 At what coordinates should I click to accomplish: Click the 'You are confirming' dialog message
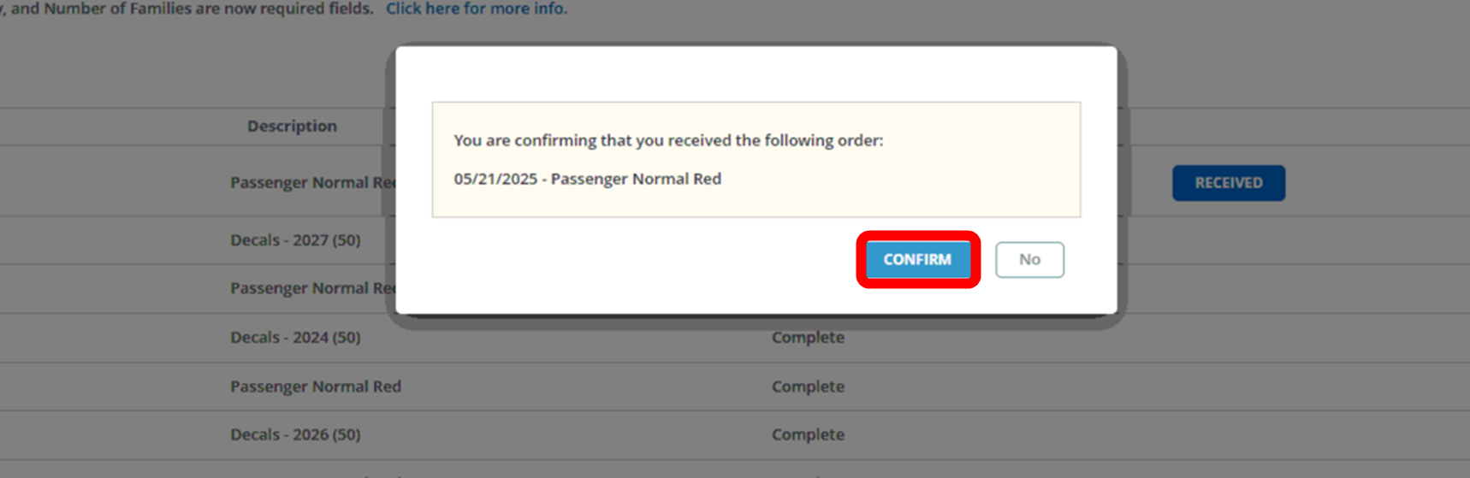[667, 140]
